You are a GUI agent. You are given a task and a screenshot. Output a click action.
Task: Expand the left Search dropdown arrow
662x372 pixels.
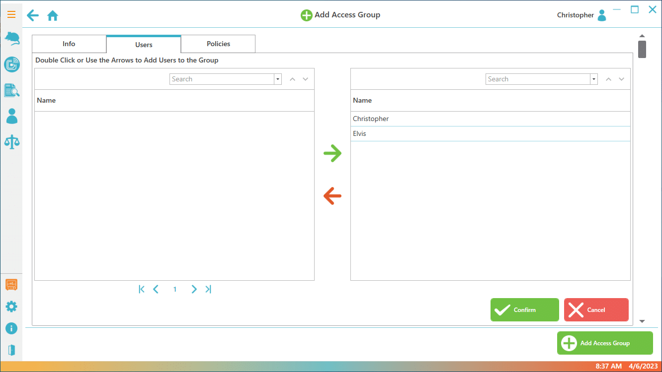coord(278,79)
